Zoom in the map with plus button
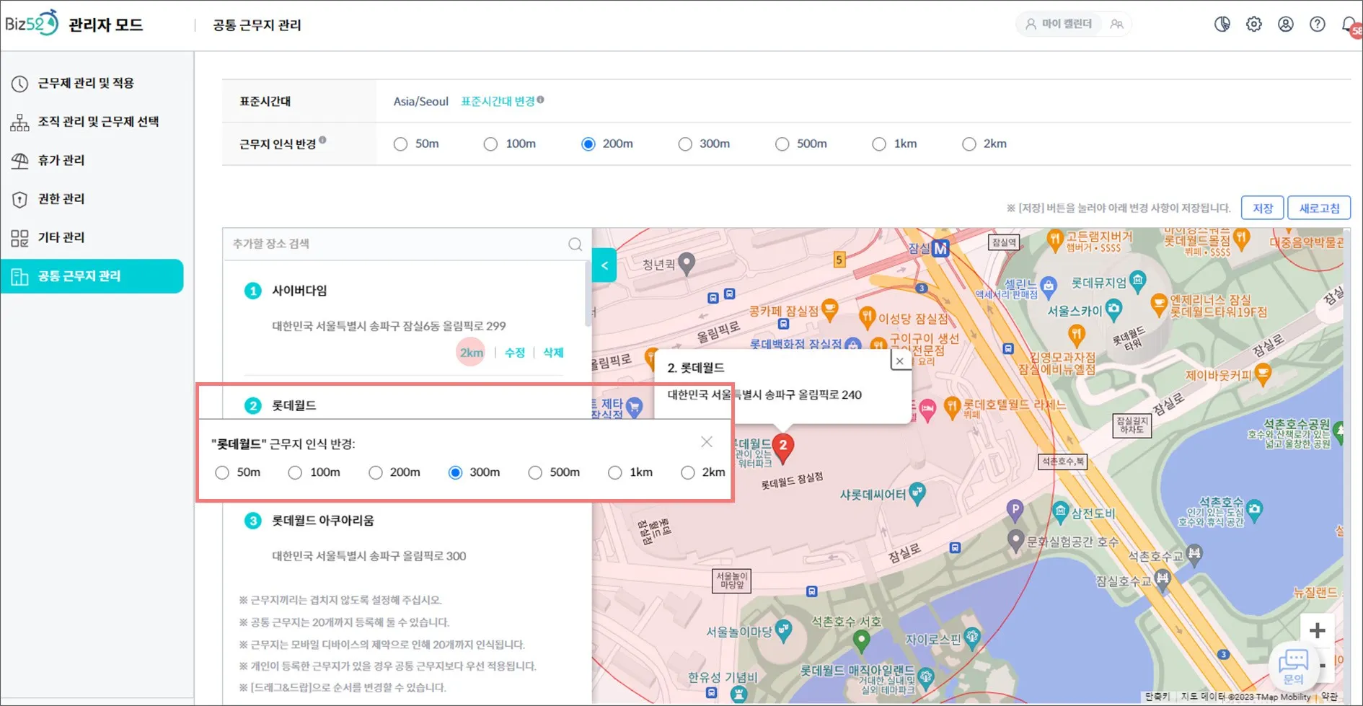 pyautogui.click(x=1317, y=630)
